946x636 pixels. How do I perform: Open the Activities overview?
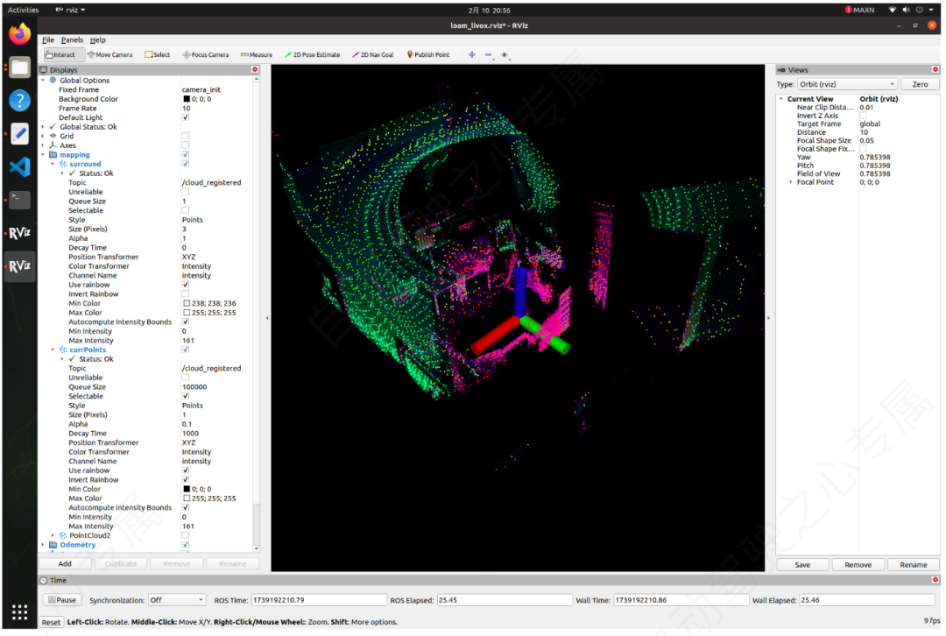pyautogui.click(x=23, y=10)
